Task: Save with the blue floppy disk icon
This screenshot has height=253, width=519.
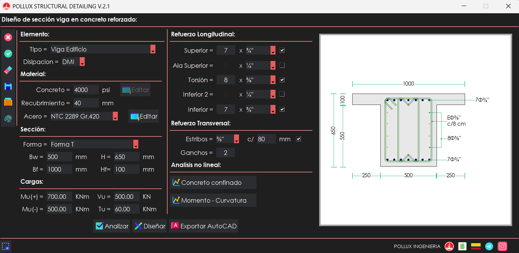Action: [8, 86]
